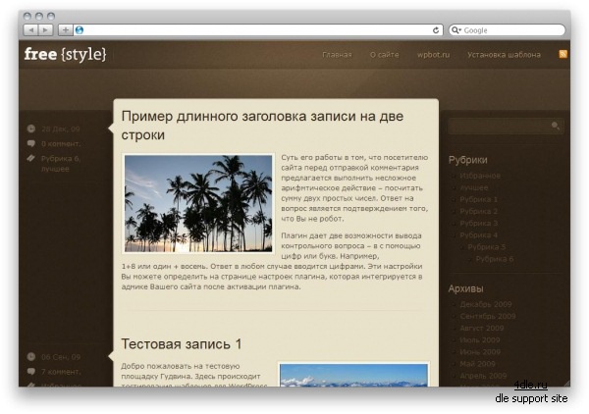Click the date 06 Сен, 09
589x414 pixels.
tap(61, 357)
